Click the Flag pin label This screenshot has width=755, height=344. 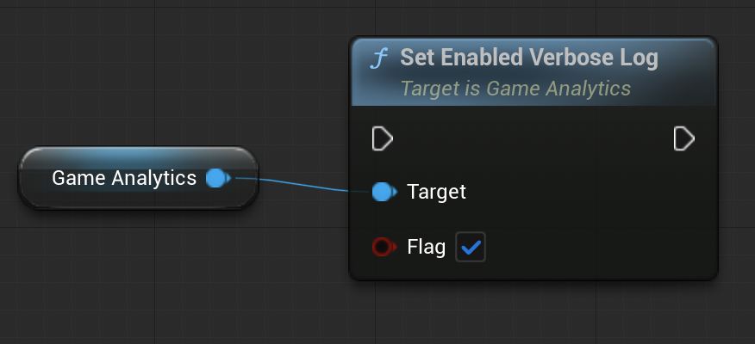point(426,248)
